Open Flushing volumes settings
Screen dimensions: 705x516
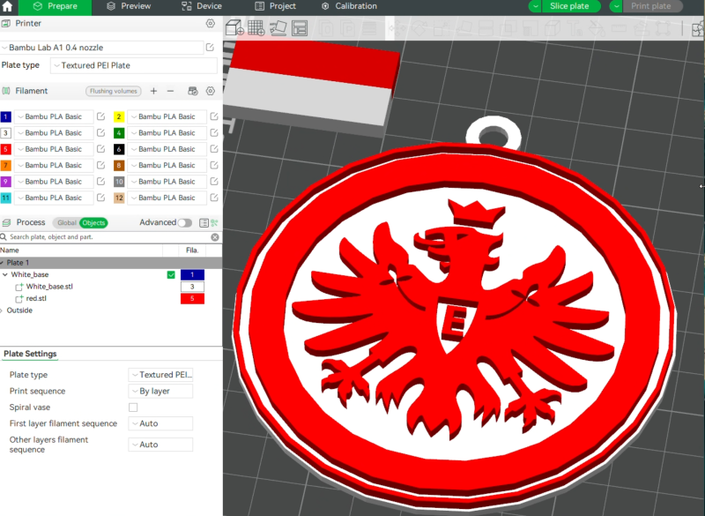click(x=114, y=91)
